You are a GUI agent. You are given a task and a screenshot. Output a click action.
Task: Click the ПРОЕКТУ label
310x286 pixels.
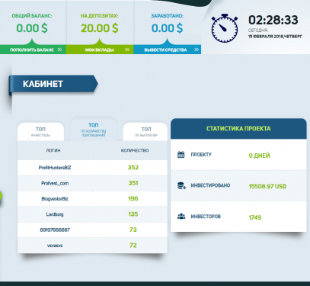click(201, 155)
